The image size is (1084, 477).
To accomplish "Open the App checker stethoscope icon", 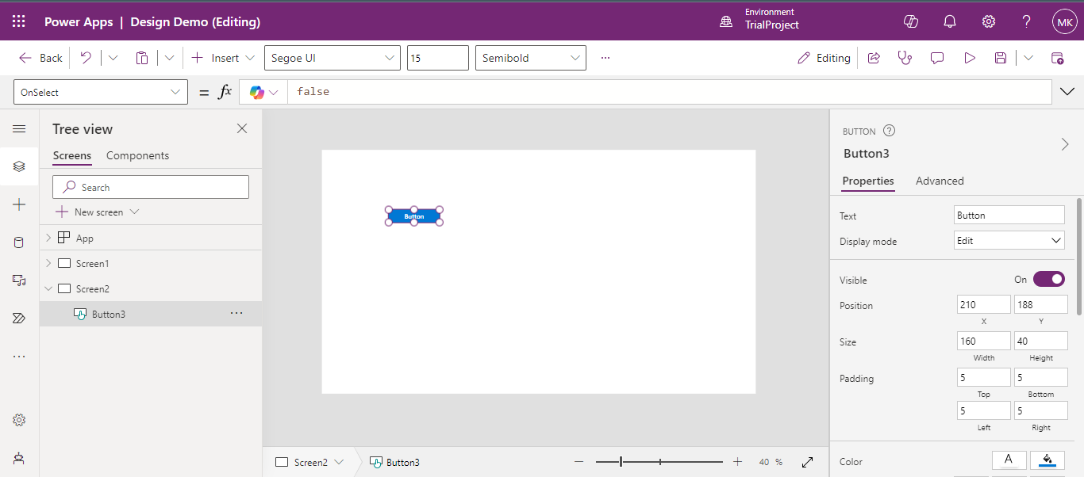I will point(905,58).
